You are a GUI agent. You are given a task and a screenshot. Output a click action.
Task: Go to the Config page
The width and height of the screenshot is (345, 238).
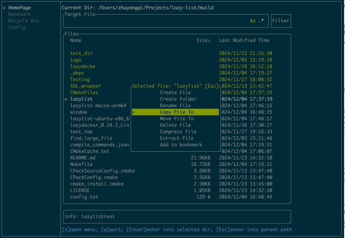(17, 27)
